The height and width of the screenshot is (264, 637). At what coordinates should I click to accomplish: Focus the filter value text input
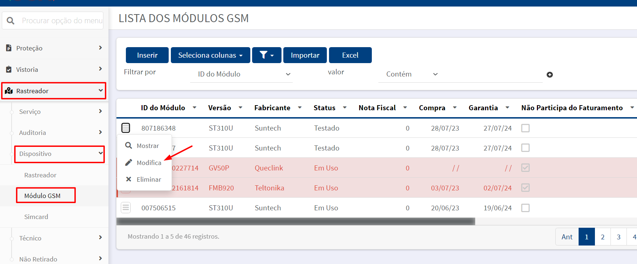tap(493, 74)
